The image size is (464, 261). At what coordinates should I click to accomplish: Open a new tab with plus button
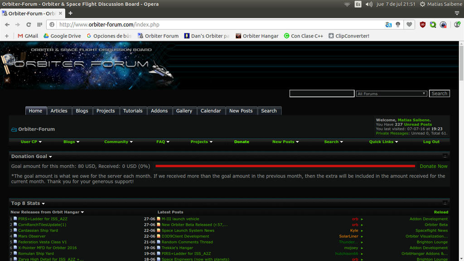(70, 13)
